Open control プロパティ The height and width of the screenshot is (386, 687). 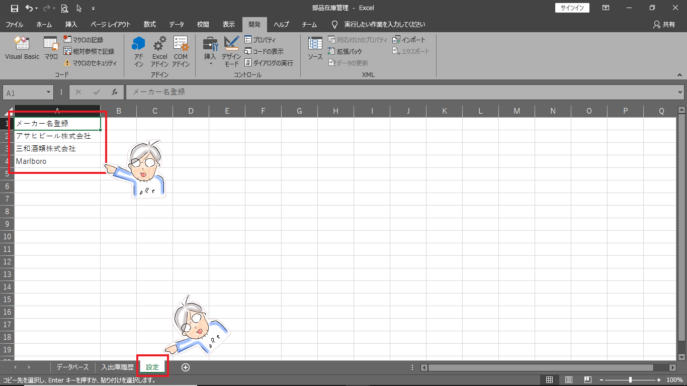pos(260,40)
